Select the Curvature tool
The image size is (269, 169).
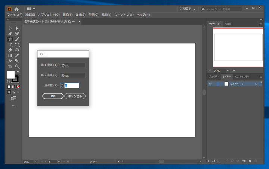[x=17, y=34]
